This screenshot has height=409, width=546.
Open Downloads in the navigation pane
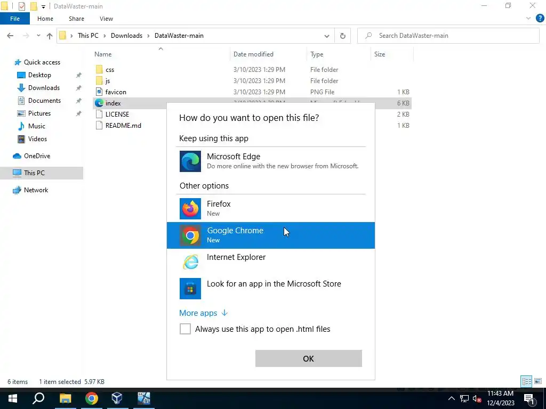click(44, 88)
